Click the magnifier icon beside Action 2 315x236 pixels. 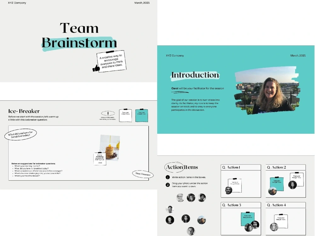pos(269,167)
